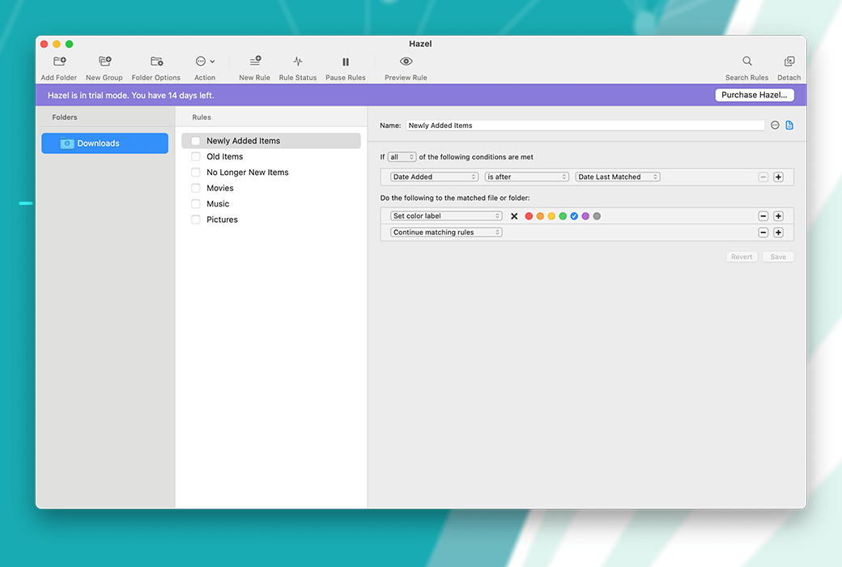This screenshot has height=567, width=842.
Task: Choose the red color label swatch
Action: (529, 216)
